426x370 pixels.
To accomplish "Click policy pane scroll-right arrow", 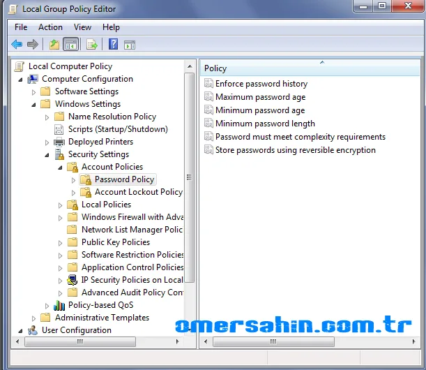I will (x=413, y=341).
